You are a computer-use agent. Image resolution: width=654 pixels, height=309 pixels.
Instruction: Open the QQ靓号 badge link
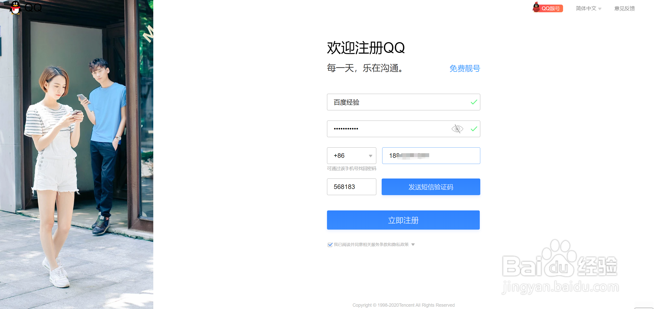click(x=548, y=8)
